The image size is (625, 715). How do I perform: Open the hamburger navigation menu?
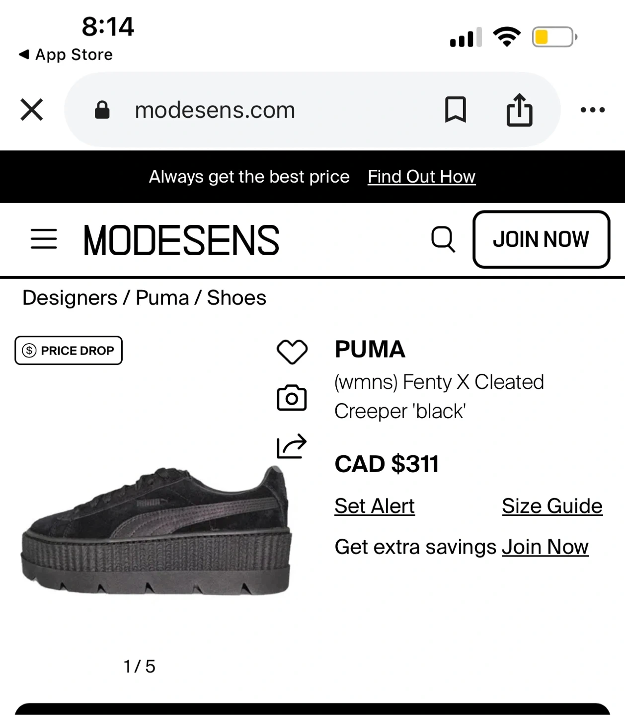click(x=44, y=239)
